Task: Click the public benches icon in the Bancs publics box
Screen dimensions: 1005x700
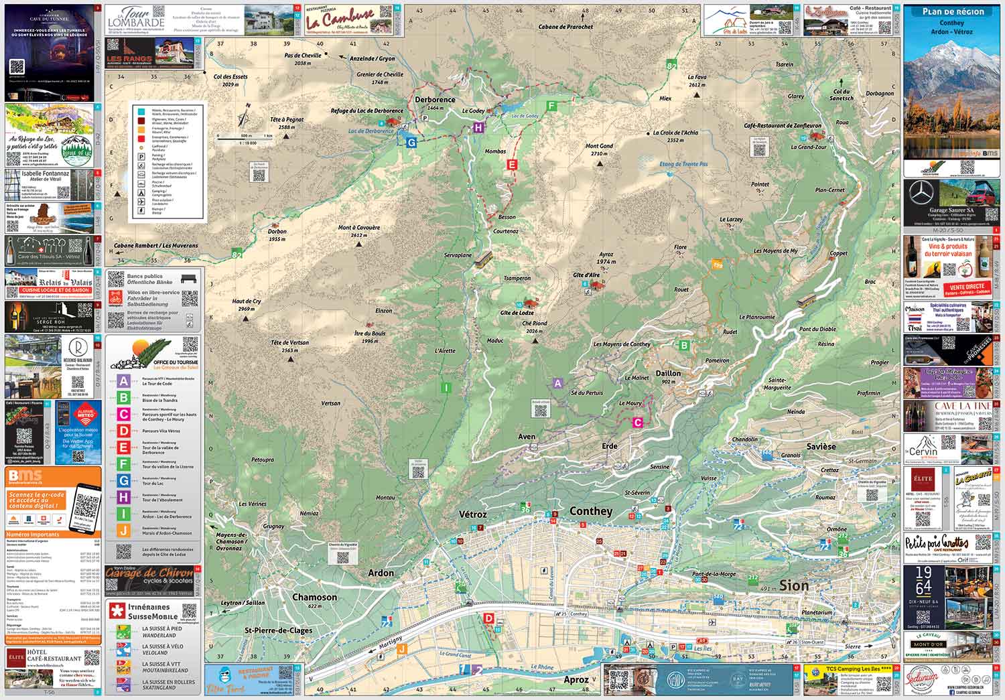Action: [x=189, y=279]
